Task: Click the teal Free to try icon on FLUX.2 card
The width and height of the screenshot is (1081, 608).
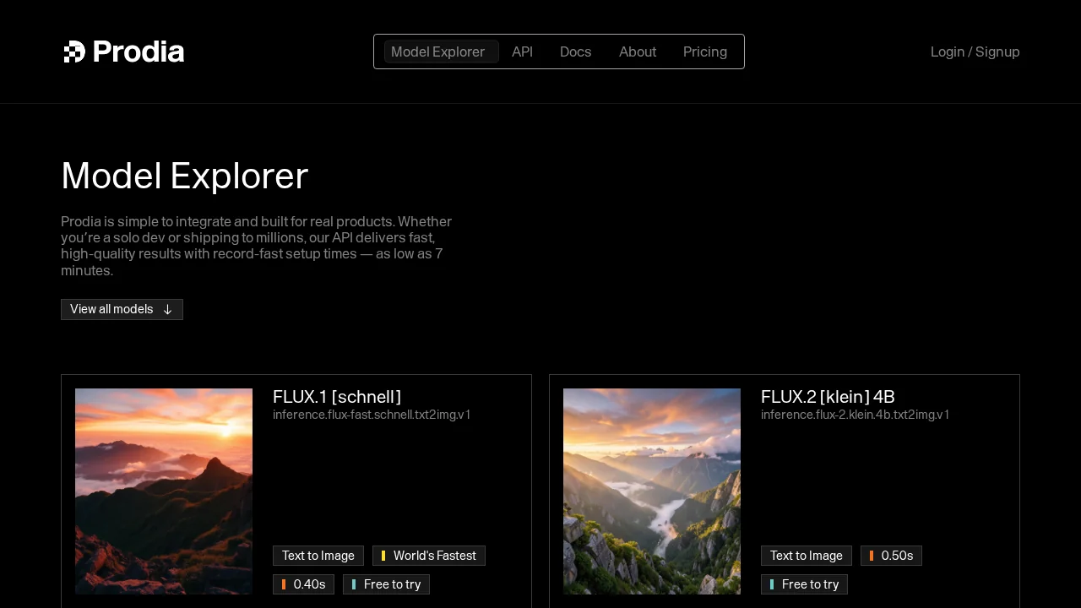Action: (x=772, y=584)
